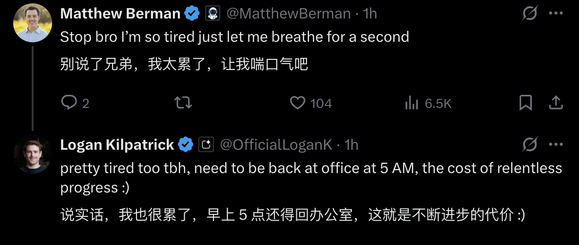Click the verified checkmark next to Logan Kilpatrick
This screenshot has height=245, width=579.
(x=186, y=144)
